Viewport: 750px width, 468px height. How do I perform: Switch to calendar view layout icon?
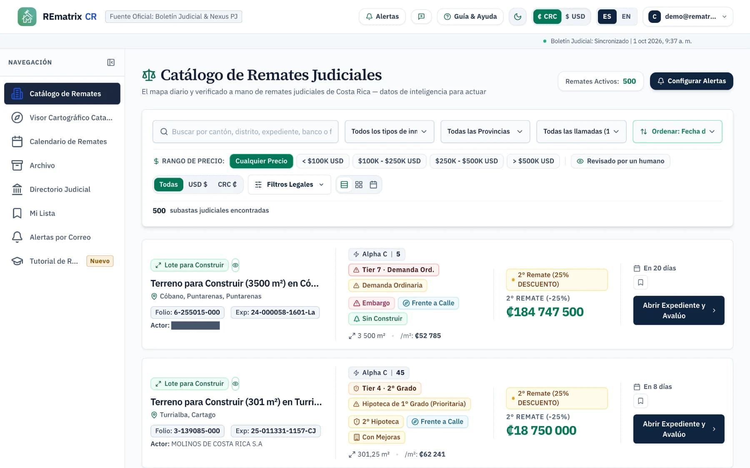[x=373, y=185]
